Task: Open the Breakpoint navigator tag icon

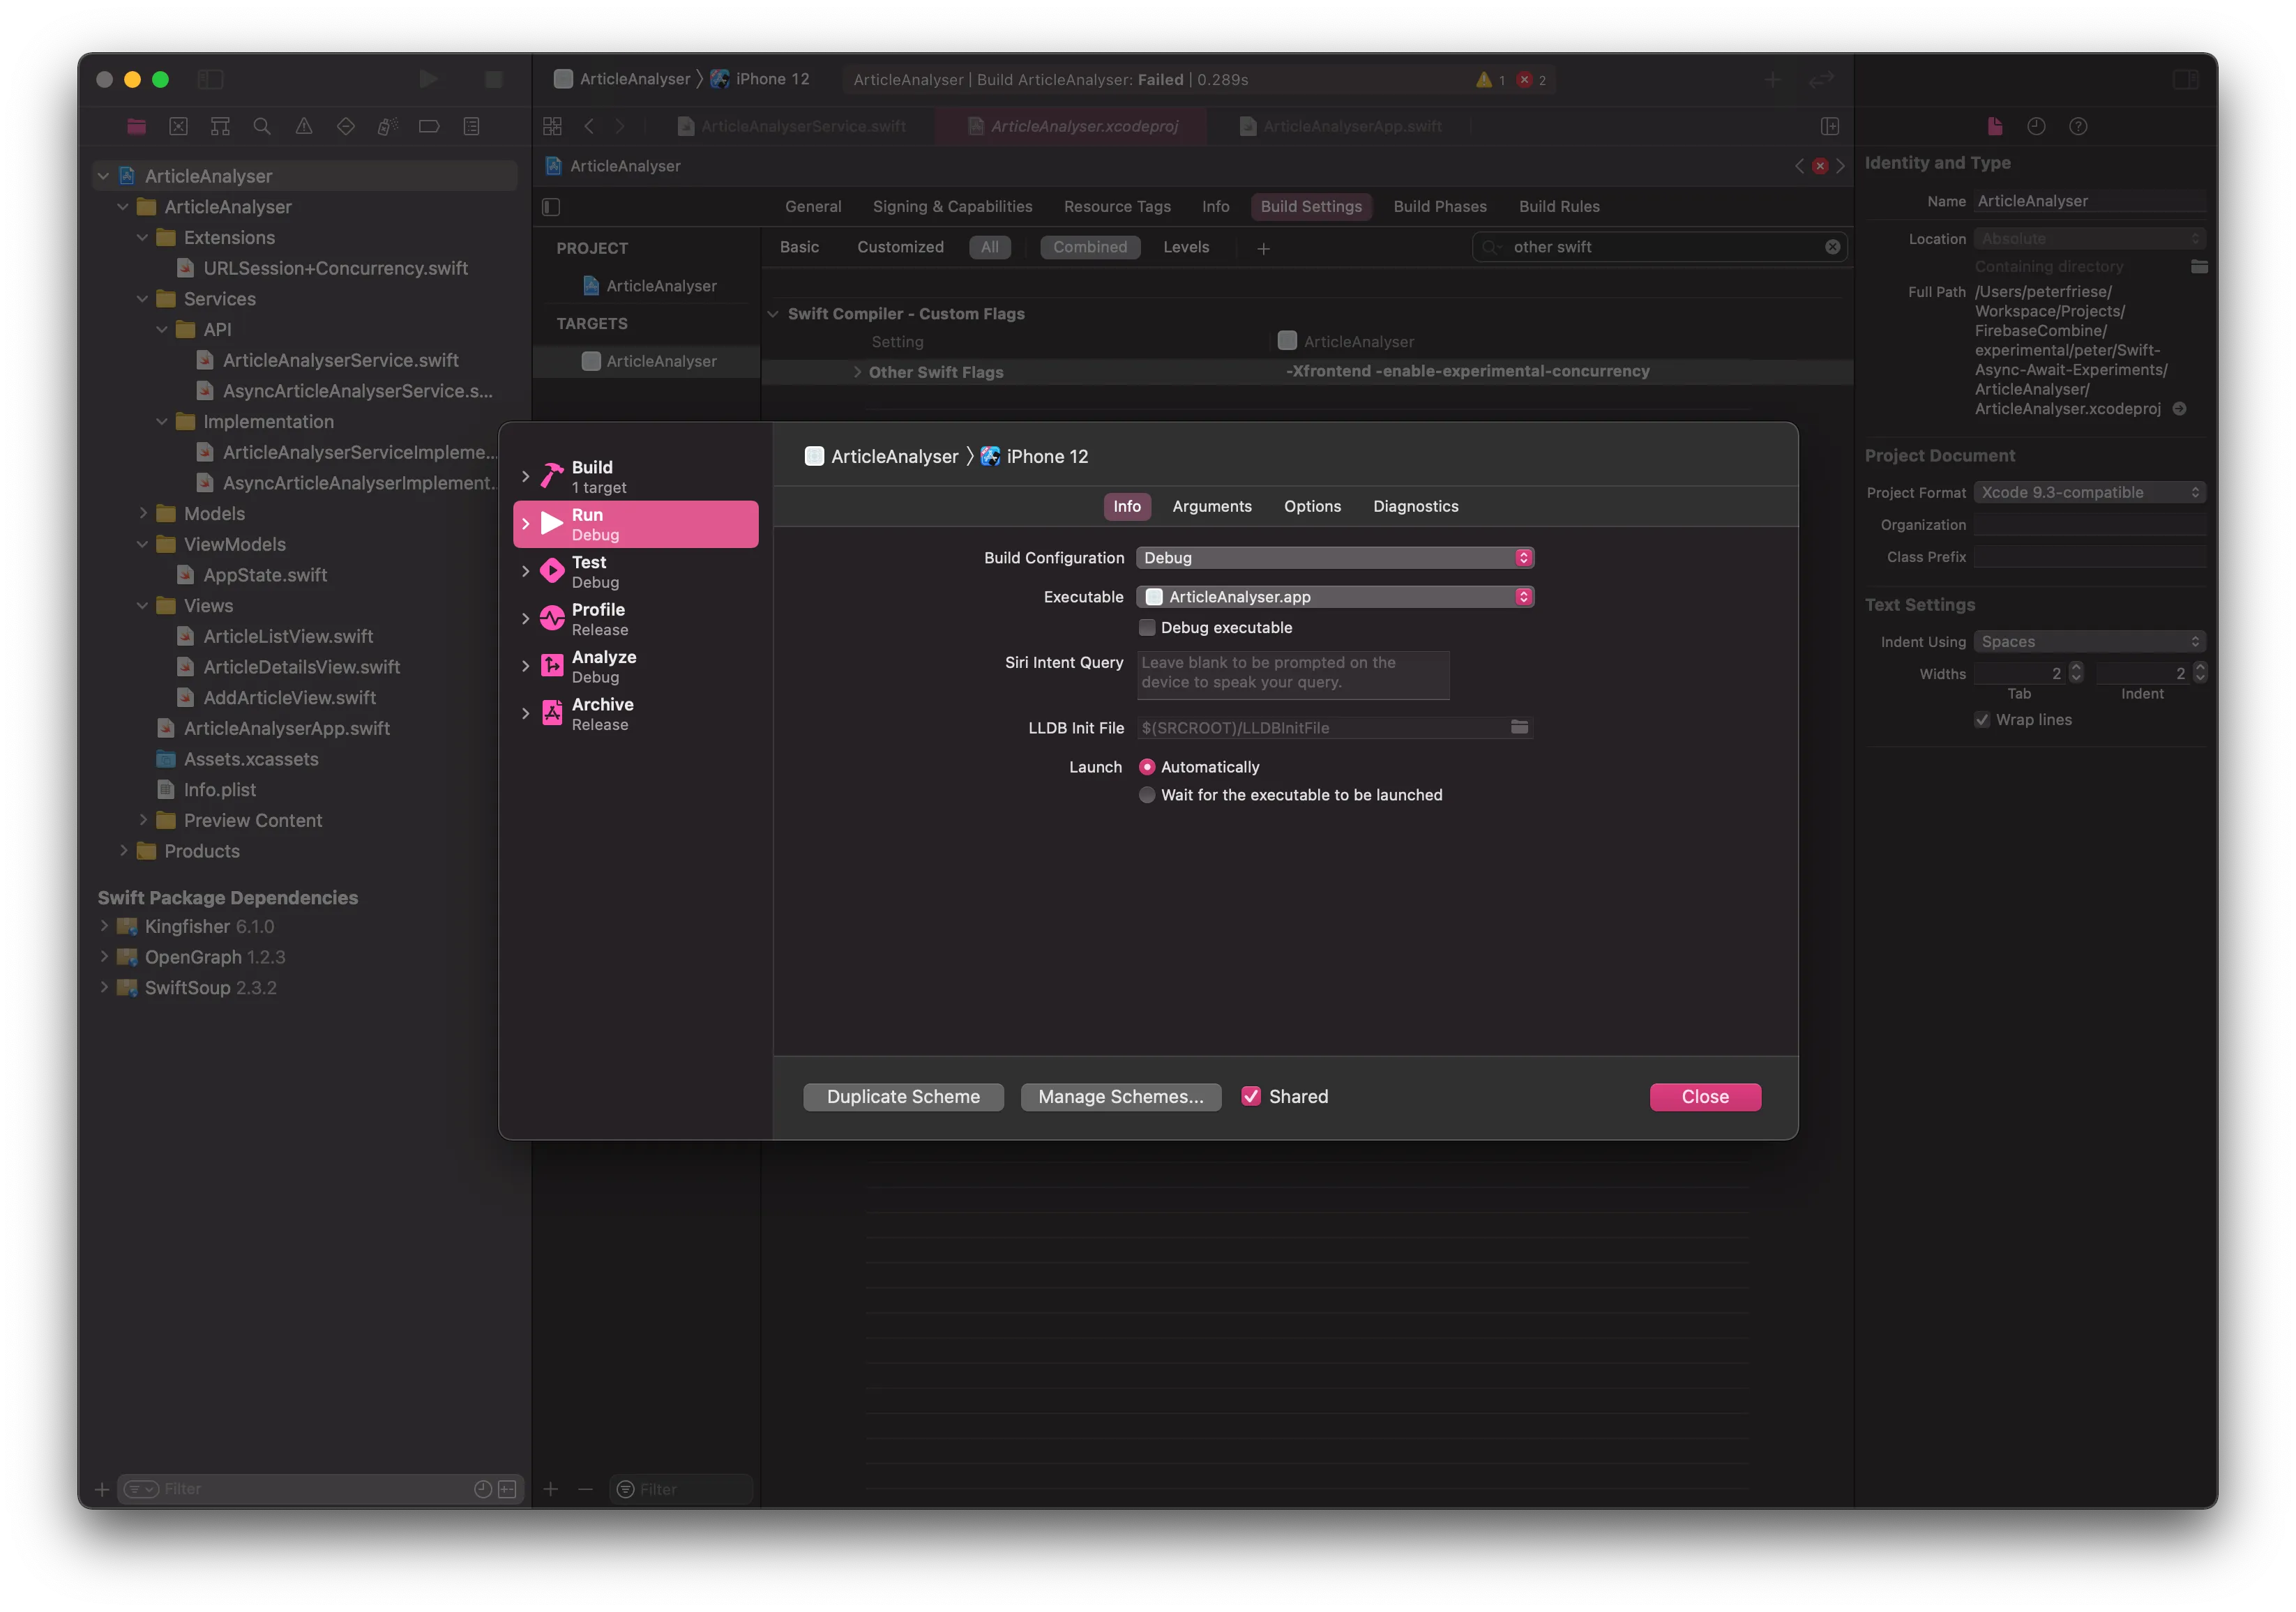Action: [x=430, y=126]
